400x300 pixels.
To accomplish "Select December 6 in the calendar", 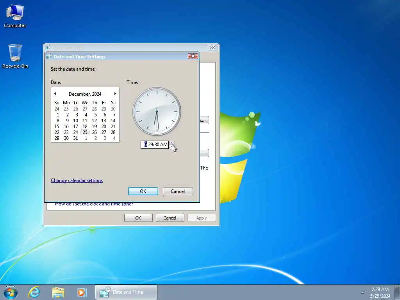I will click(105, 115).
